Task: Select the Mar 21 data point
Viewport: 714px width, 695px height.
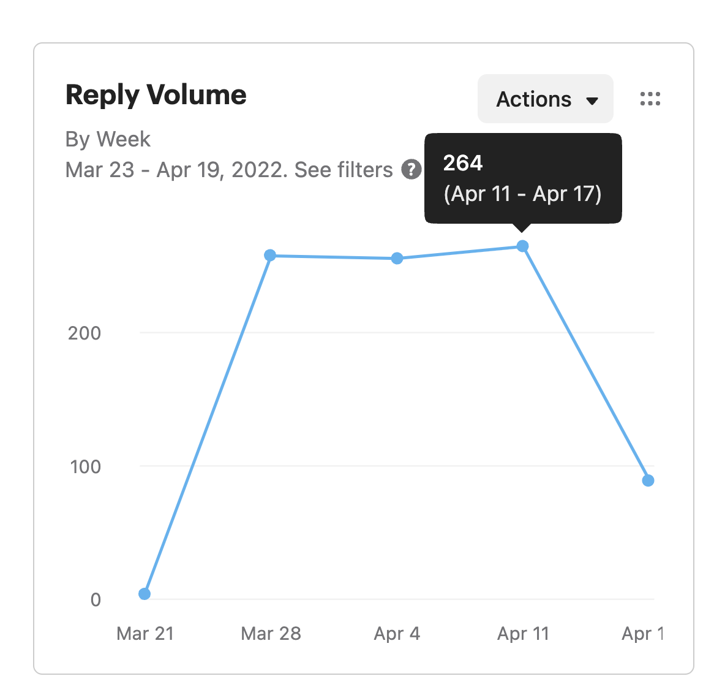Action: pos(145,594)
